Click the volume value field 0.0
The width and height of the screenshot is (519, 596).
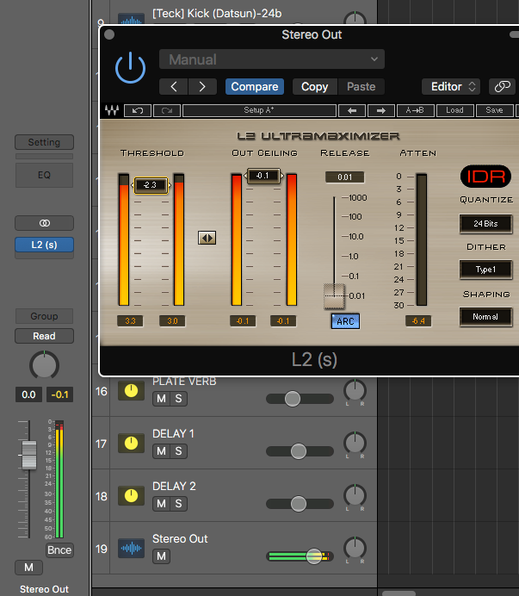click(28, 394)
